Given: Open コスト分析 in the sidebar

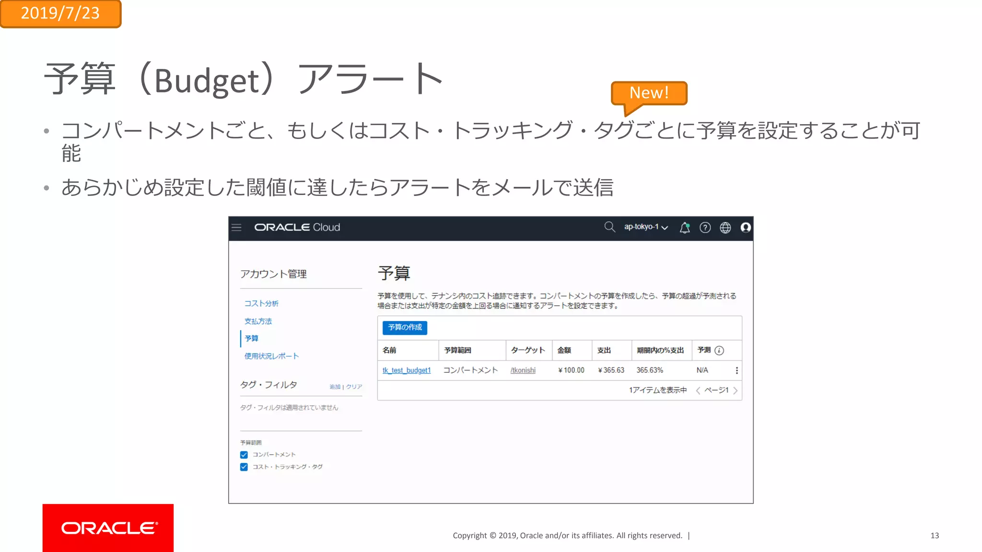Looking at the screenshot, I should [x=261, y=303].
